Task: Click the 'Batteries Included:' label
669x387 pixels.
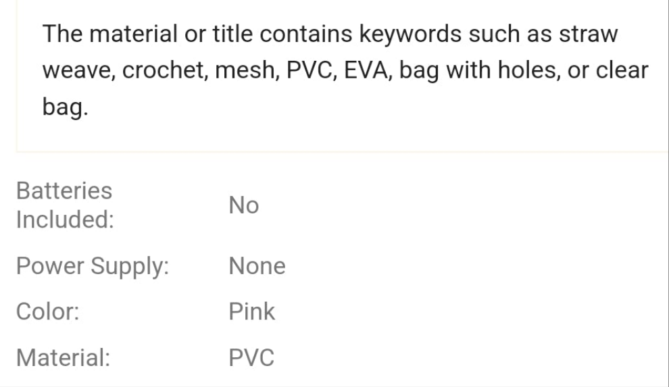Action: [x=64, y=205]
